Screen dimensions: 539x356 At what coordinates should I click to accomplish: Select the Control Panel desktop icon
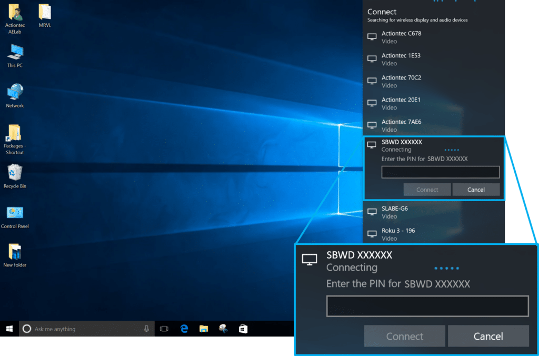point(15,217)
